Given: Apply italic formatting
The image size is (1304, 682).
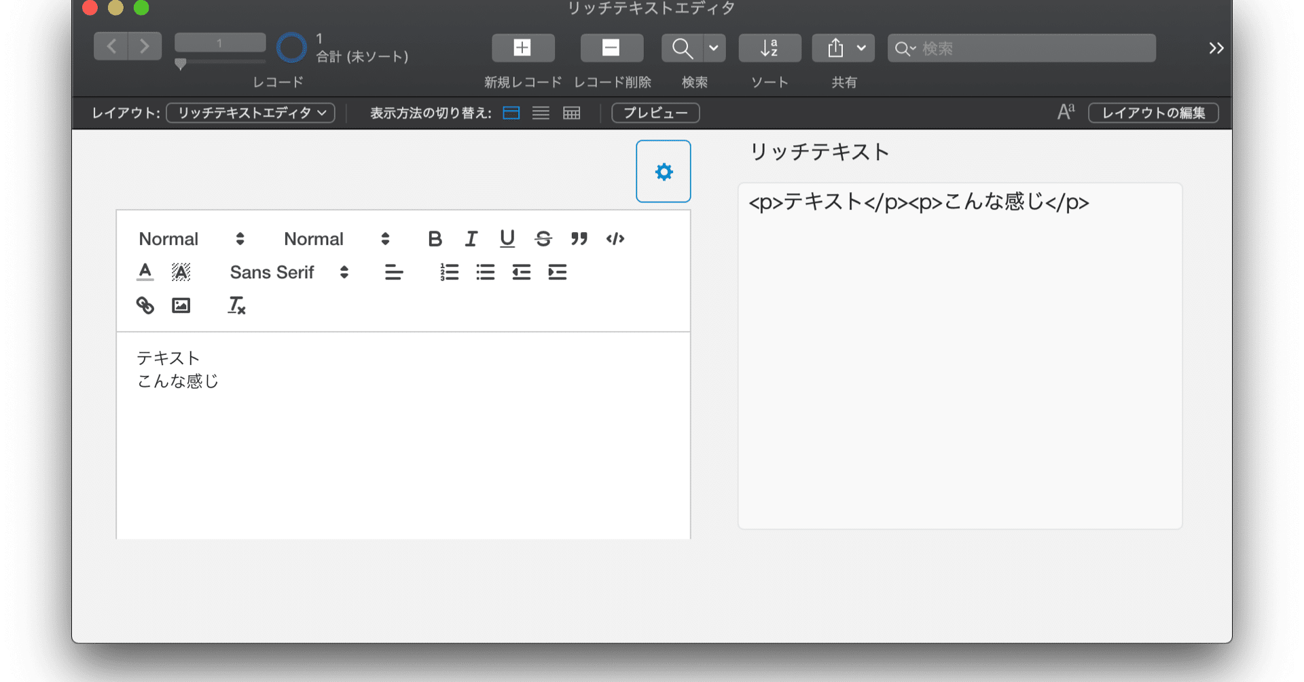Looking at the screenshot, I should tap(471, 239).
